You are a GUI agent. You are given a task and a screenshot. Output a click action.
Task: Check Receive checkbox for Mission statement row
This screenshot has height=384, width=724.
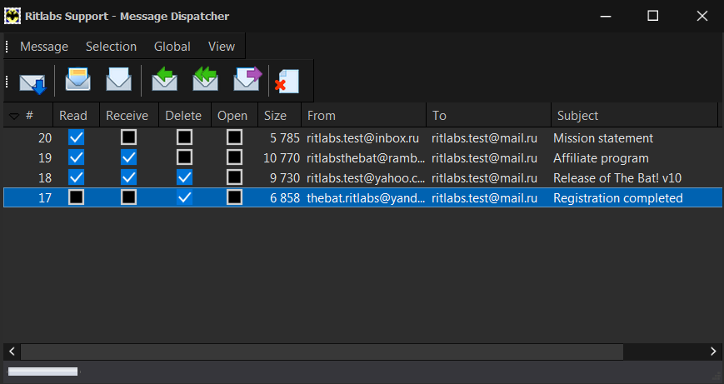(129, 137)
